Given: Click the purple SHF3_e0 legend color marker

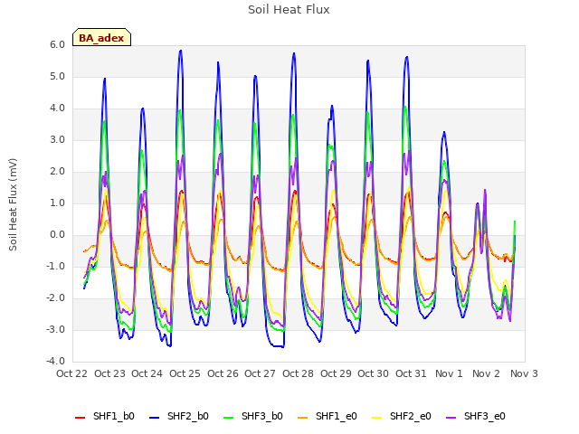Looking at the screenshot, I should (x=451, y=418).
